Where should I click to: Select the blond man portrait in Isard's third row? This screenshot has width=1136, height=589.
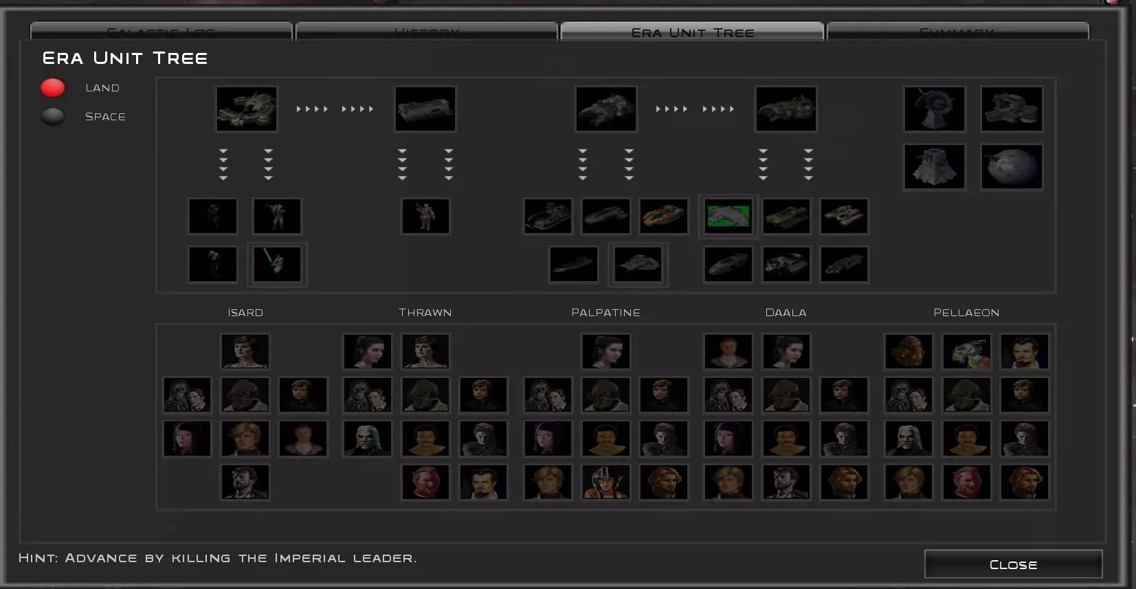click(x=245, y=438)
